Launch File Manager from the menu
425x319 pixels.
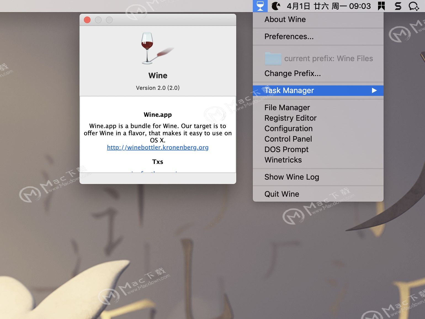tap(318, 107)
